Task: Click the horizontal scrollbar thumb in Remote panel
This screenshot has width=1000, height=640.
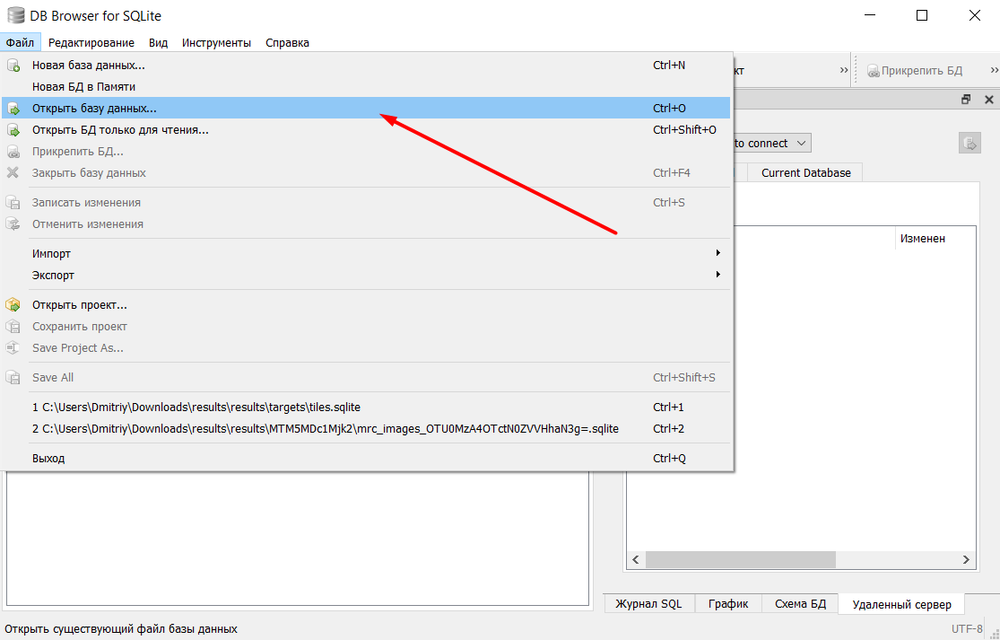Action: click(741, 559)
